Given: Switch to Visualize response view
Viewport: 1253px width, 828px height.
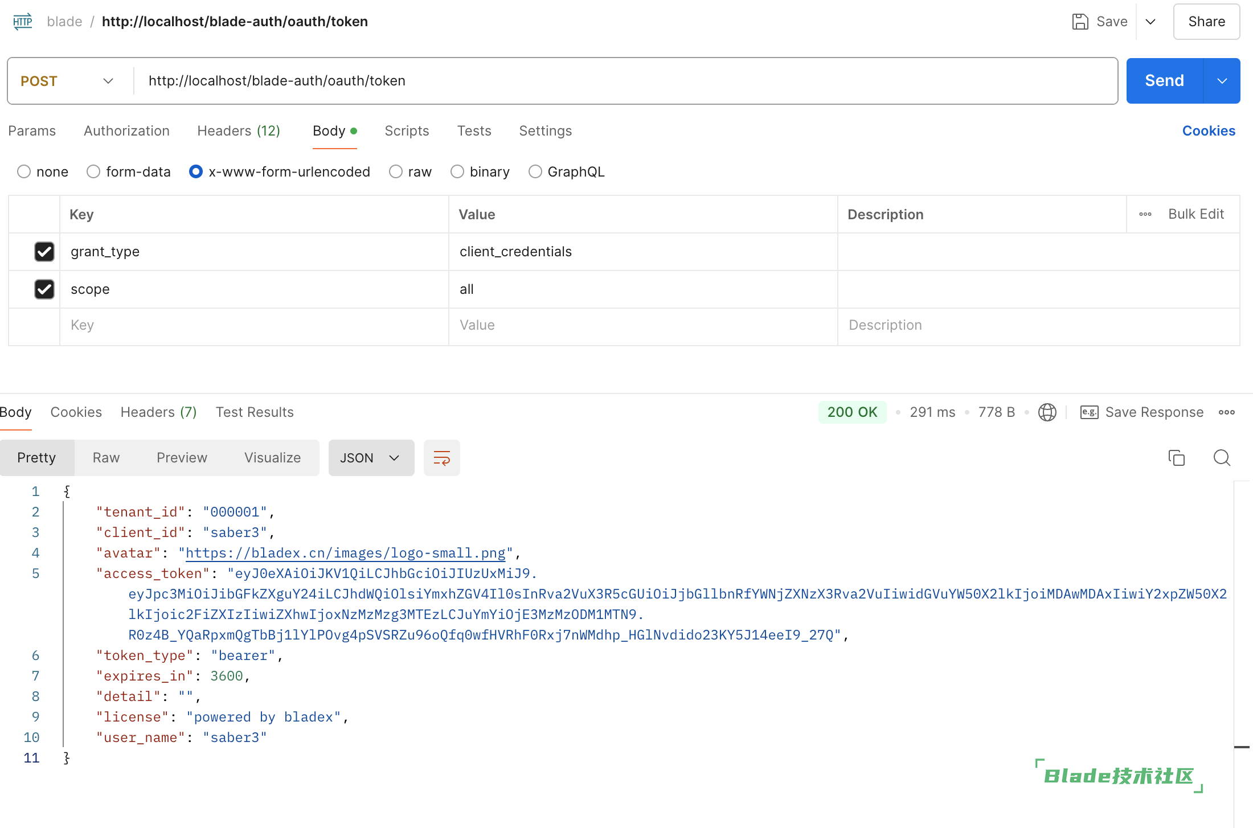Looking at the screenshot, I should pos(272,458).
